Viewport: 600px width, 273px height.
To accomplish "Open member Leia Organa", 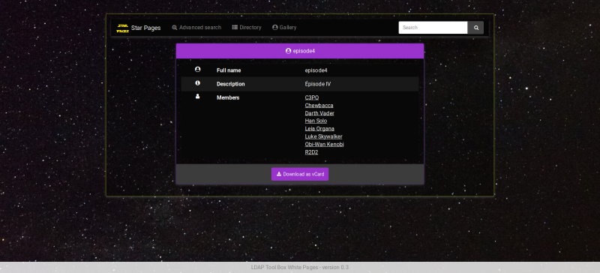I will pos(319,129).
